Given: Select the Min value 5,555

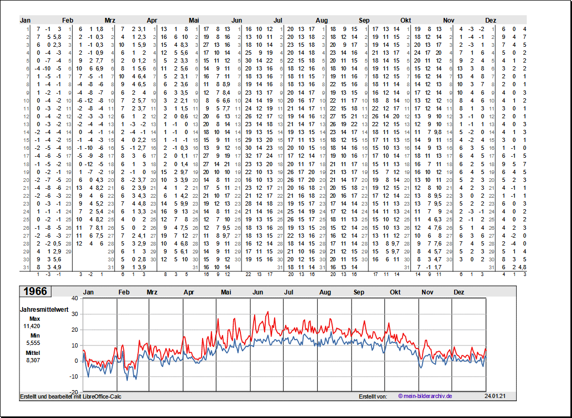Looking at the screenshot, I should click(x=34, y=343).
